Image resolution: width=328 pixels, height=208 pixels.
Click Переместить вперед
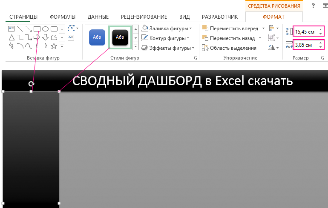point(230,28)
